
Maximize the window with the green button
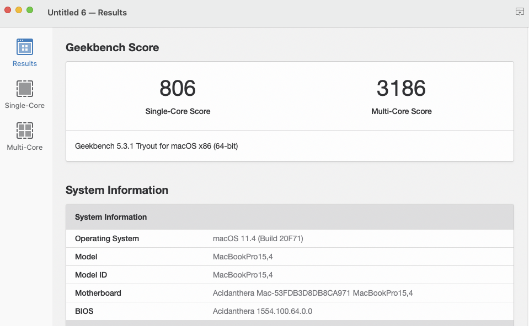pos(30,10)
